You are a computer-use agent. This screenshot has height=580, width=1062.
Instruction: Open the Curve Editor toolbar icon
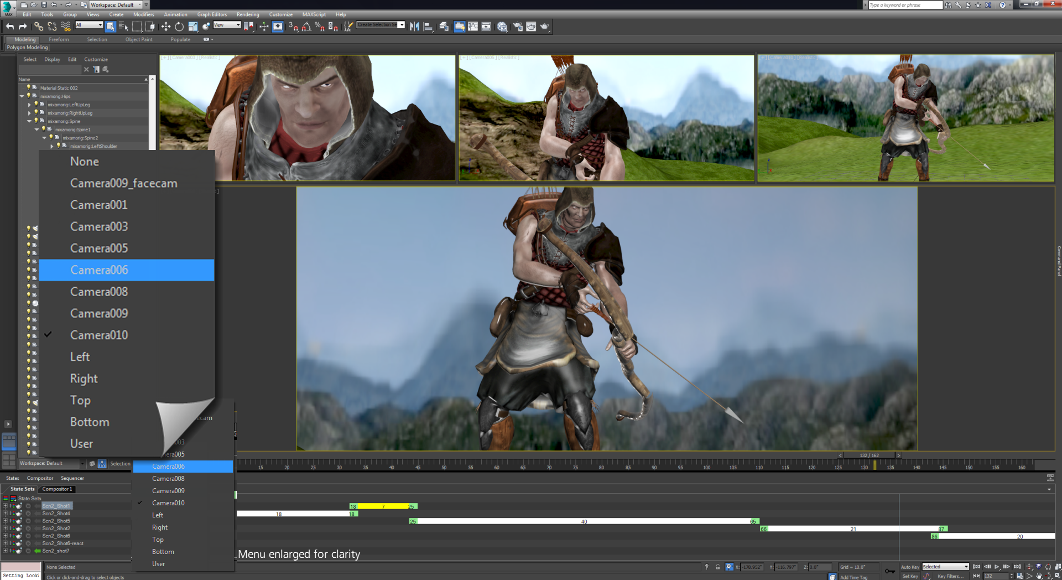coord(473,27)
